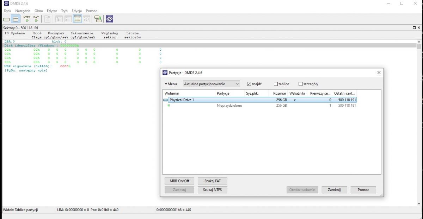
Task: Close the Partycje dialog with X
Action: pos(379,73)
